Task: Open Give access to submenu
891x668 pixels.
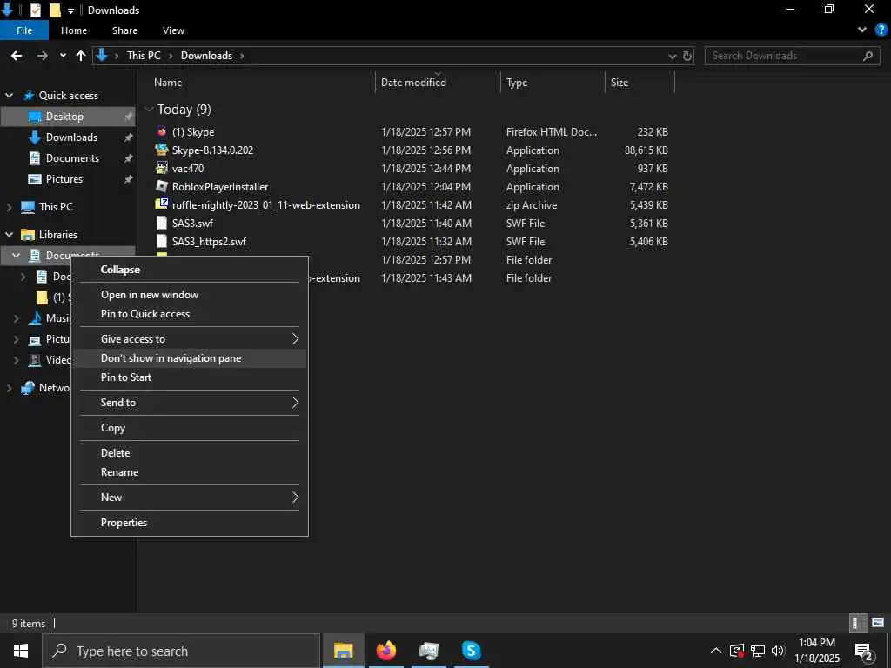Action: click(189, 339)
